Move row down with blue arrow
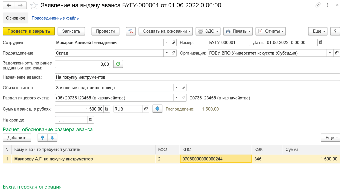 click(x=53, y=138)
